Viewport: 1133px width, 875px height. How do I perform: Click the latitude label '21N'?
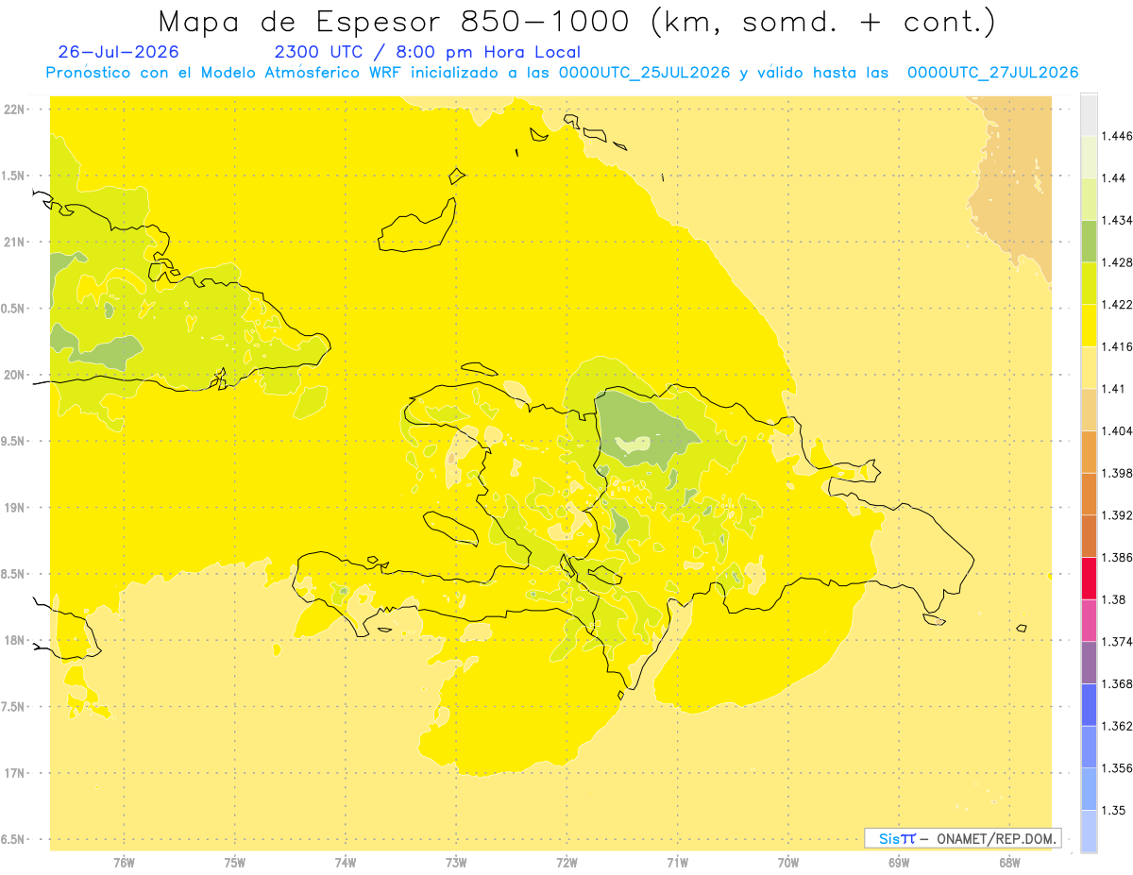(x=14, y=243)
